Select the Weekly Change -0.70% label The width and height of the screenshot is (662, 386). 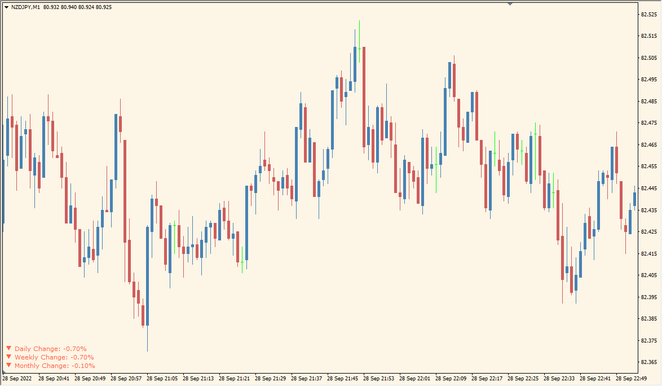(x=54, y=357)
